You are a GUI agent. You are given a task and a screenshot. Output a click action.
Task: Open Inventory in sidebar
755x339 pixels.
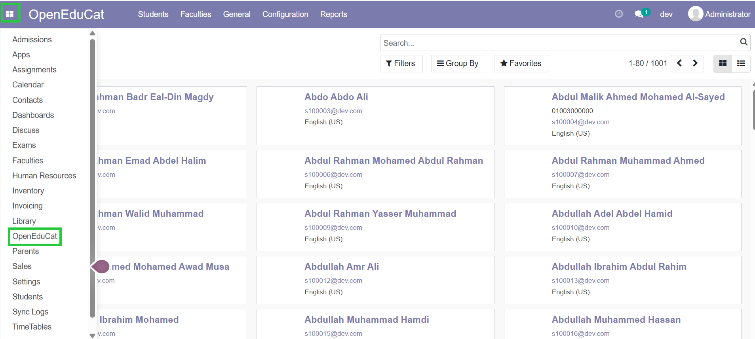(28, 191)
